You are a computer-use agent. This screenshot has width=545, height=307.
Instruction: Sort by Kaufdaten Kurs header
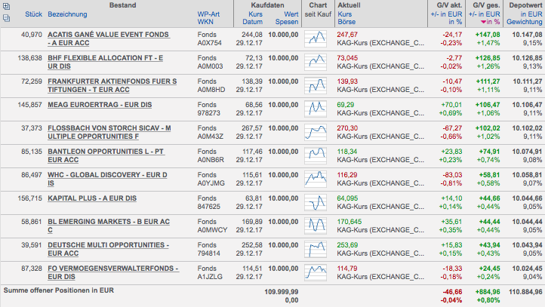pyautogui.click(x=255, y=14)
